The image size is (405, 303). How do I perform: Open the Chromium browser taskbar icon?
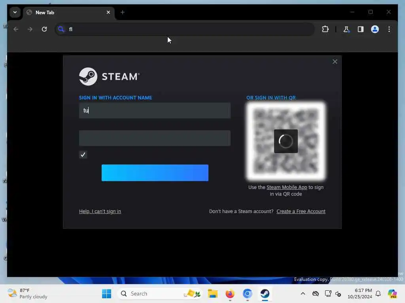click(248, 294)
